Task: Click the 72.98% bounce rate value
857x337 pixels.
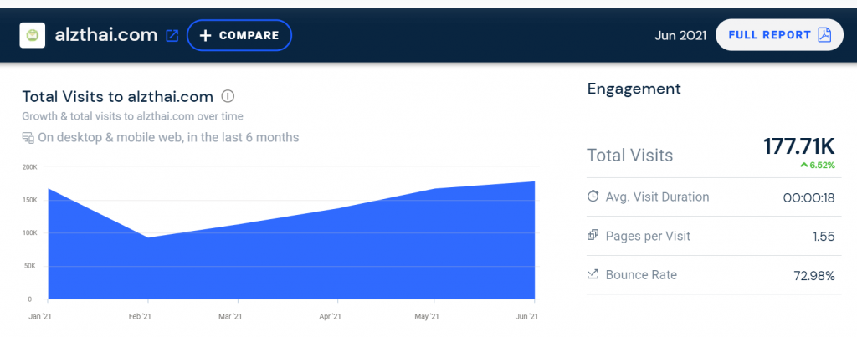Action: tap(814, 276)
